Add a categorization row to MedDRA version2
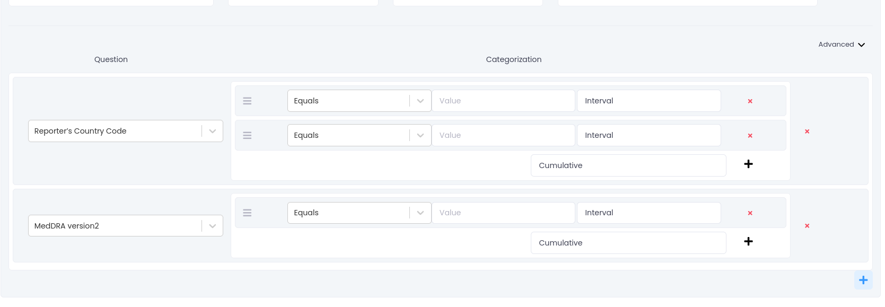This screenshot has width=885, height=307. click(748, 242)
